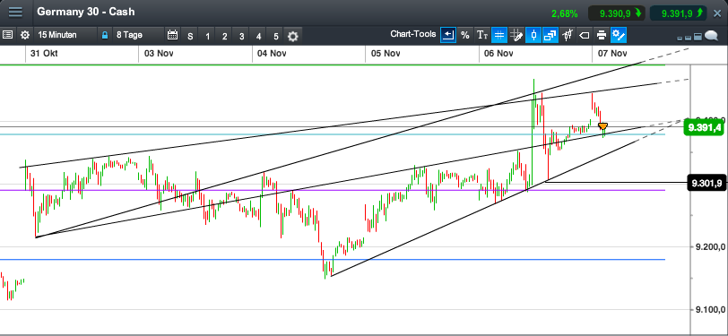The height and width of the screenshot is (336, 728).
Task: Select layout preset 3
Action: pyautogui.click(x=241, y=36)
